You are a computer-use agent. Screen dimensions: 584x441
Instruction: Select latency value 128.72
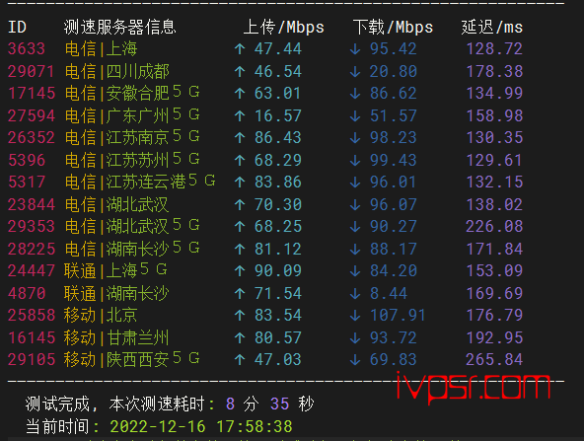click(494, 48)
